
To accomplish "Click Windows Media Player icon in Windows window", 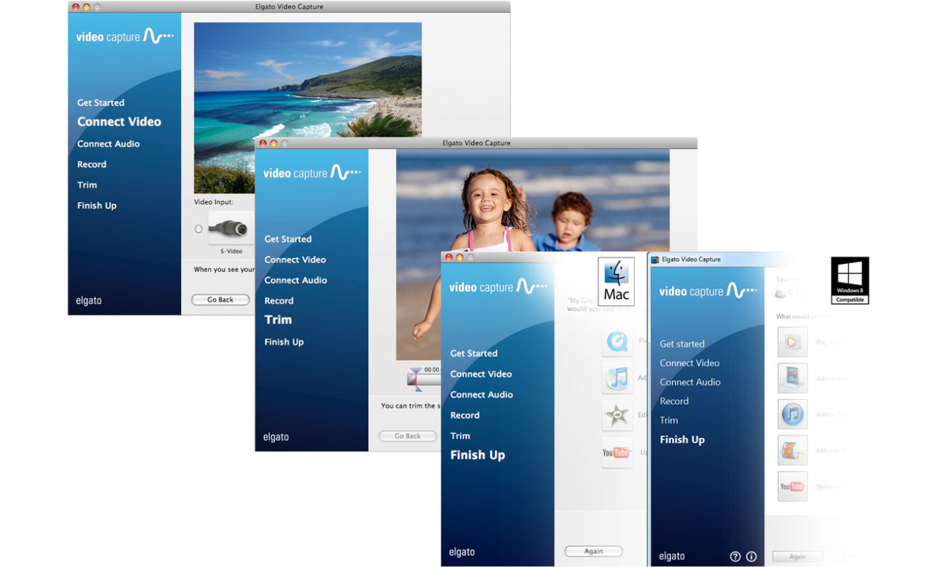I will (792, 342).
